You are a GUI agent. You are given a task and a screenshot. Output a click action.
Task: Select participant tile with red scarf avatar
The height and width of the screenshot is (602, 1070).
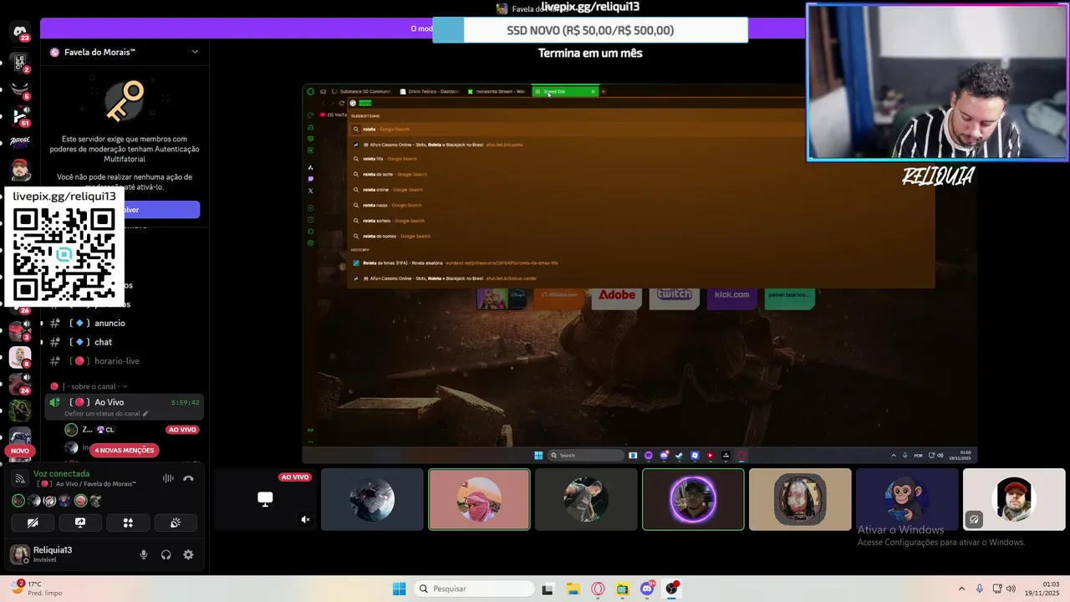[479, 499]
